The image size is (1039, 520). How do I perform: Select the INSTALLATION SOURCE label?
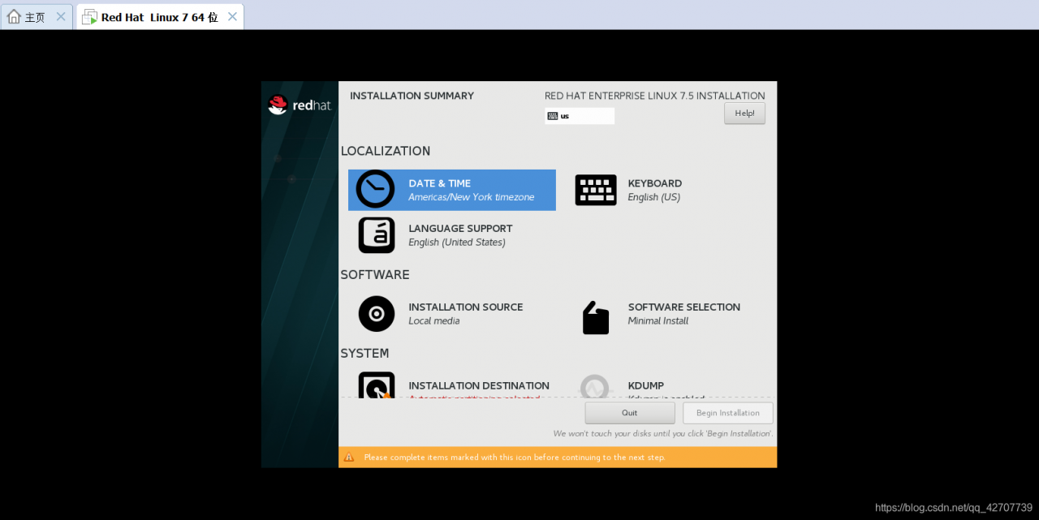(466, 307)
